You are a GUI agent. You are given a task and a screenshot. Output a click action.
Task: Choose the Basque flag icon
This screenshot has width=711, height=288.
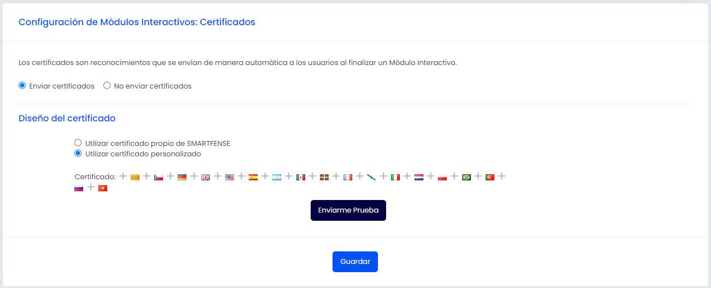coord(324,177)
